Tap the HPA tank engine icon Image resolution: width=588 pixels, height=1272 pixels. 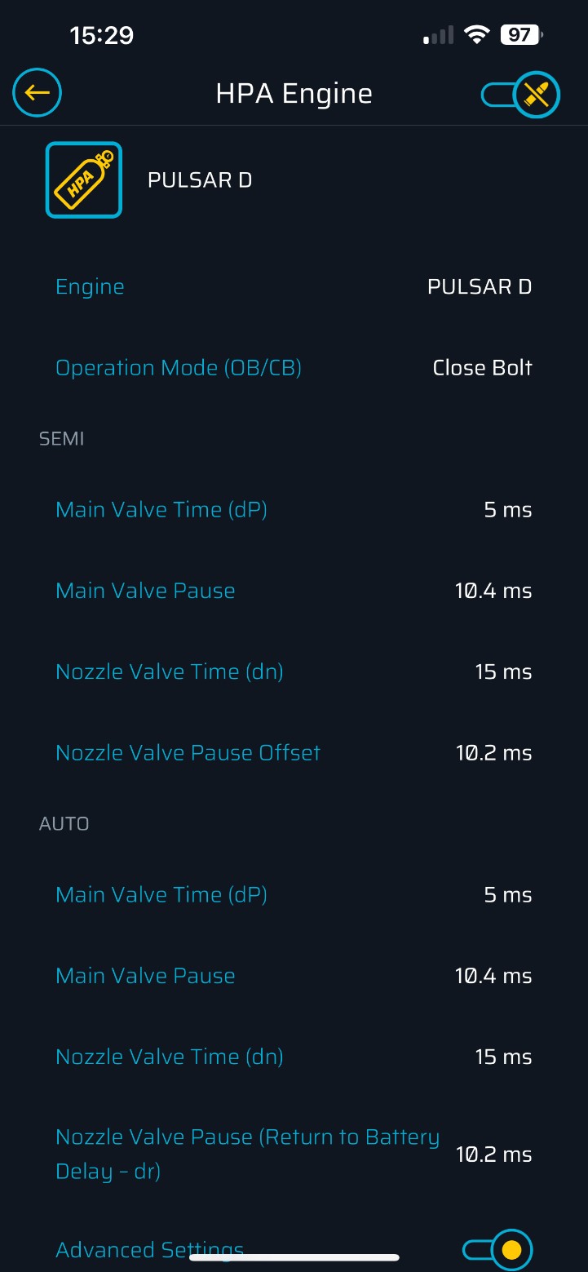(83, 180)
